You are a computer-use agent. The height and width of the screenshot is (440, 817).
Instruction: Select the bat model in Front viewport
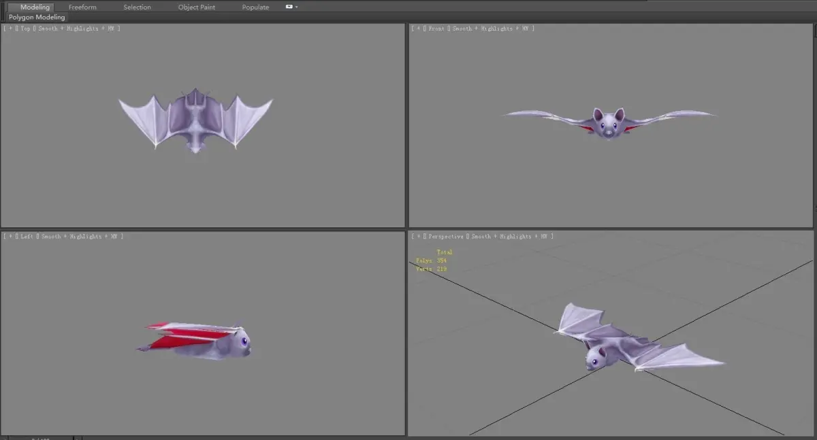coord(608,122)
